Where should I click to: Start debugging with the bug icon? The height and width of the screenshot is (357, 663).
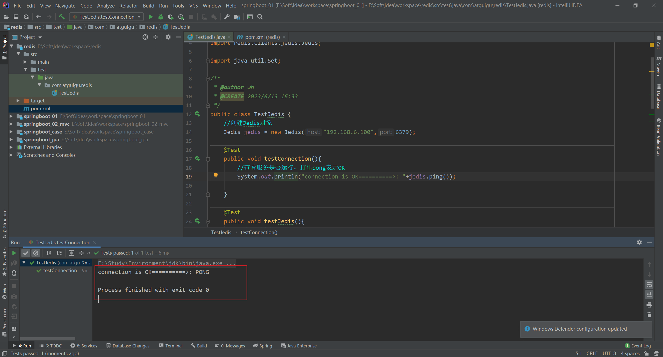[161, 17]
